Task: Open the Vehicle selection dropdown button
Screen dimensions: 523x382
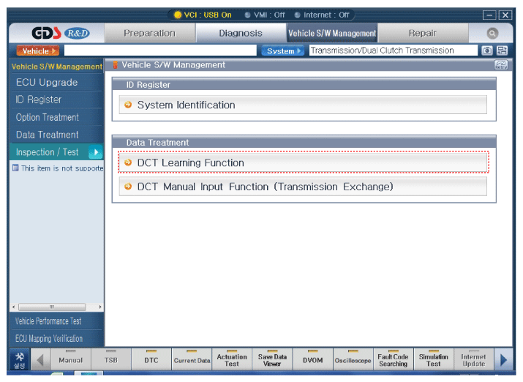Action: tap(37, 51)
